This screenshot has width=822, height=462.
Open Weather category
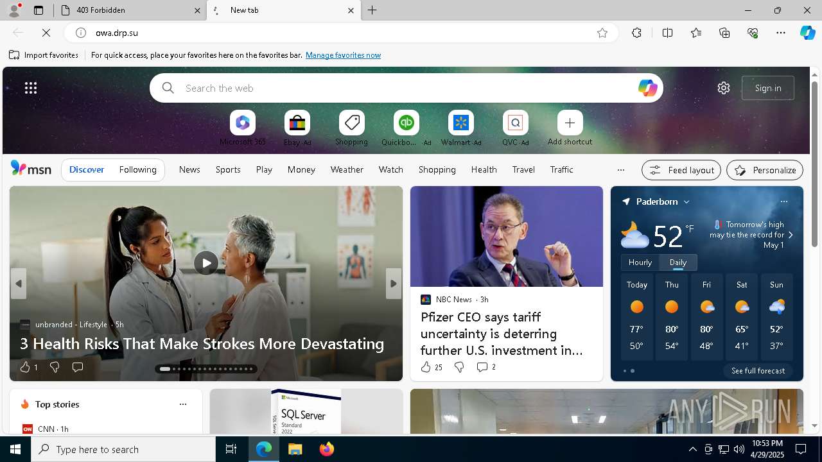347,169
